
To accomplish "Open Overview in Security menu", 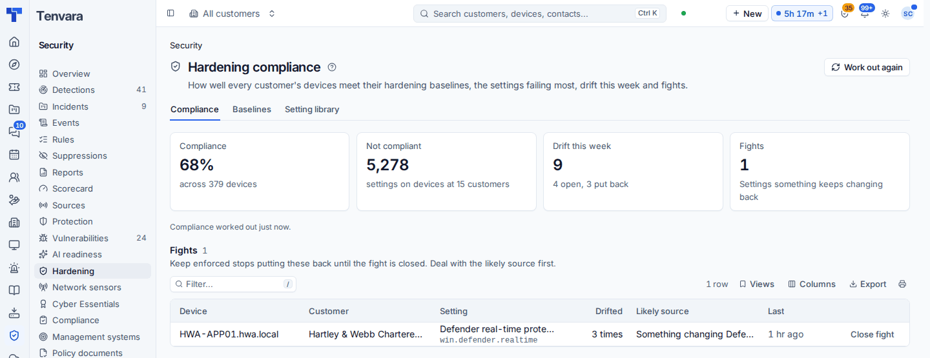I will tap(92, 74).
